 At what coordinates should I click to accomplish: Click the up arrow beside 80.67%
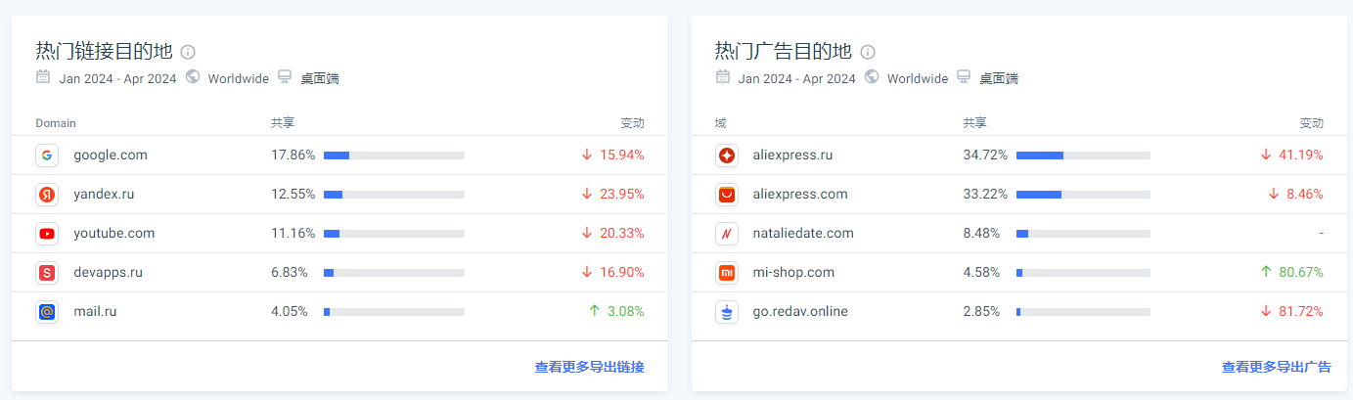[1266, 272]
